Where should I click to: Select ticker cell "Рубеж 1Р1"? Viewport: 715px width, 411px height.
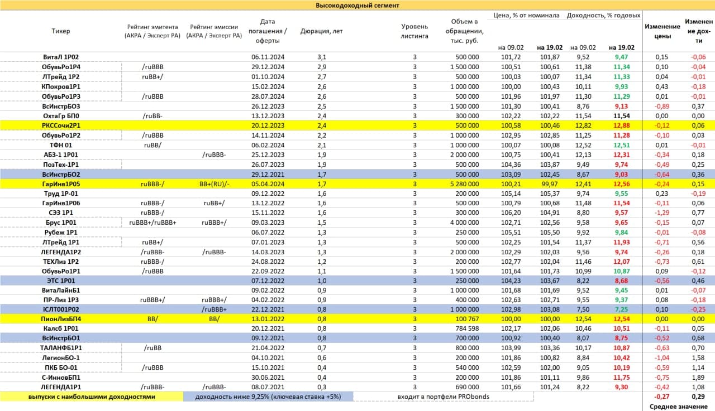click(61, 232)
